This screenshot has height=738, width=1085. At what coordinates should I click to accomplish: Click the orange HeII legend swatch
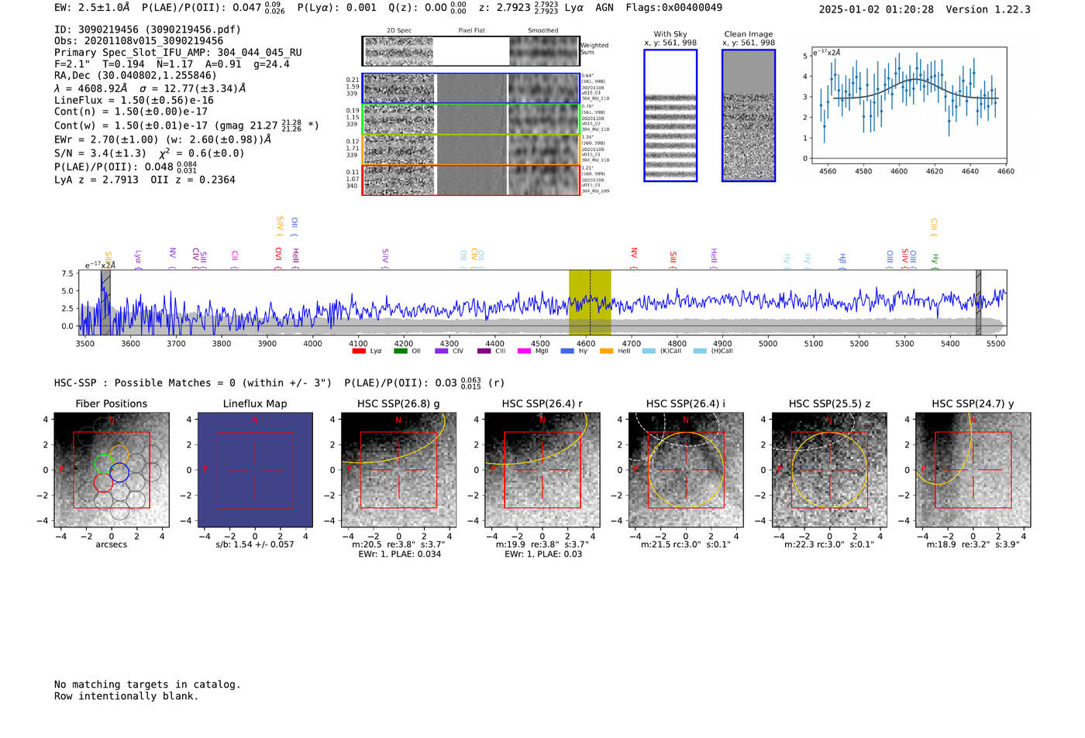click(606, 352)
